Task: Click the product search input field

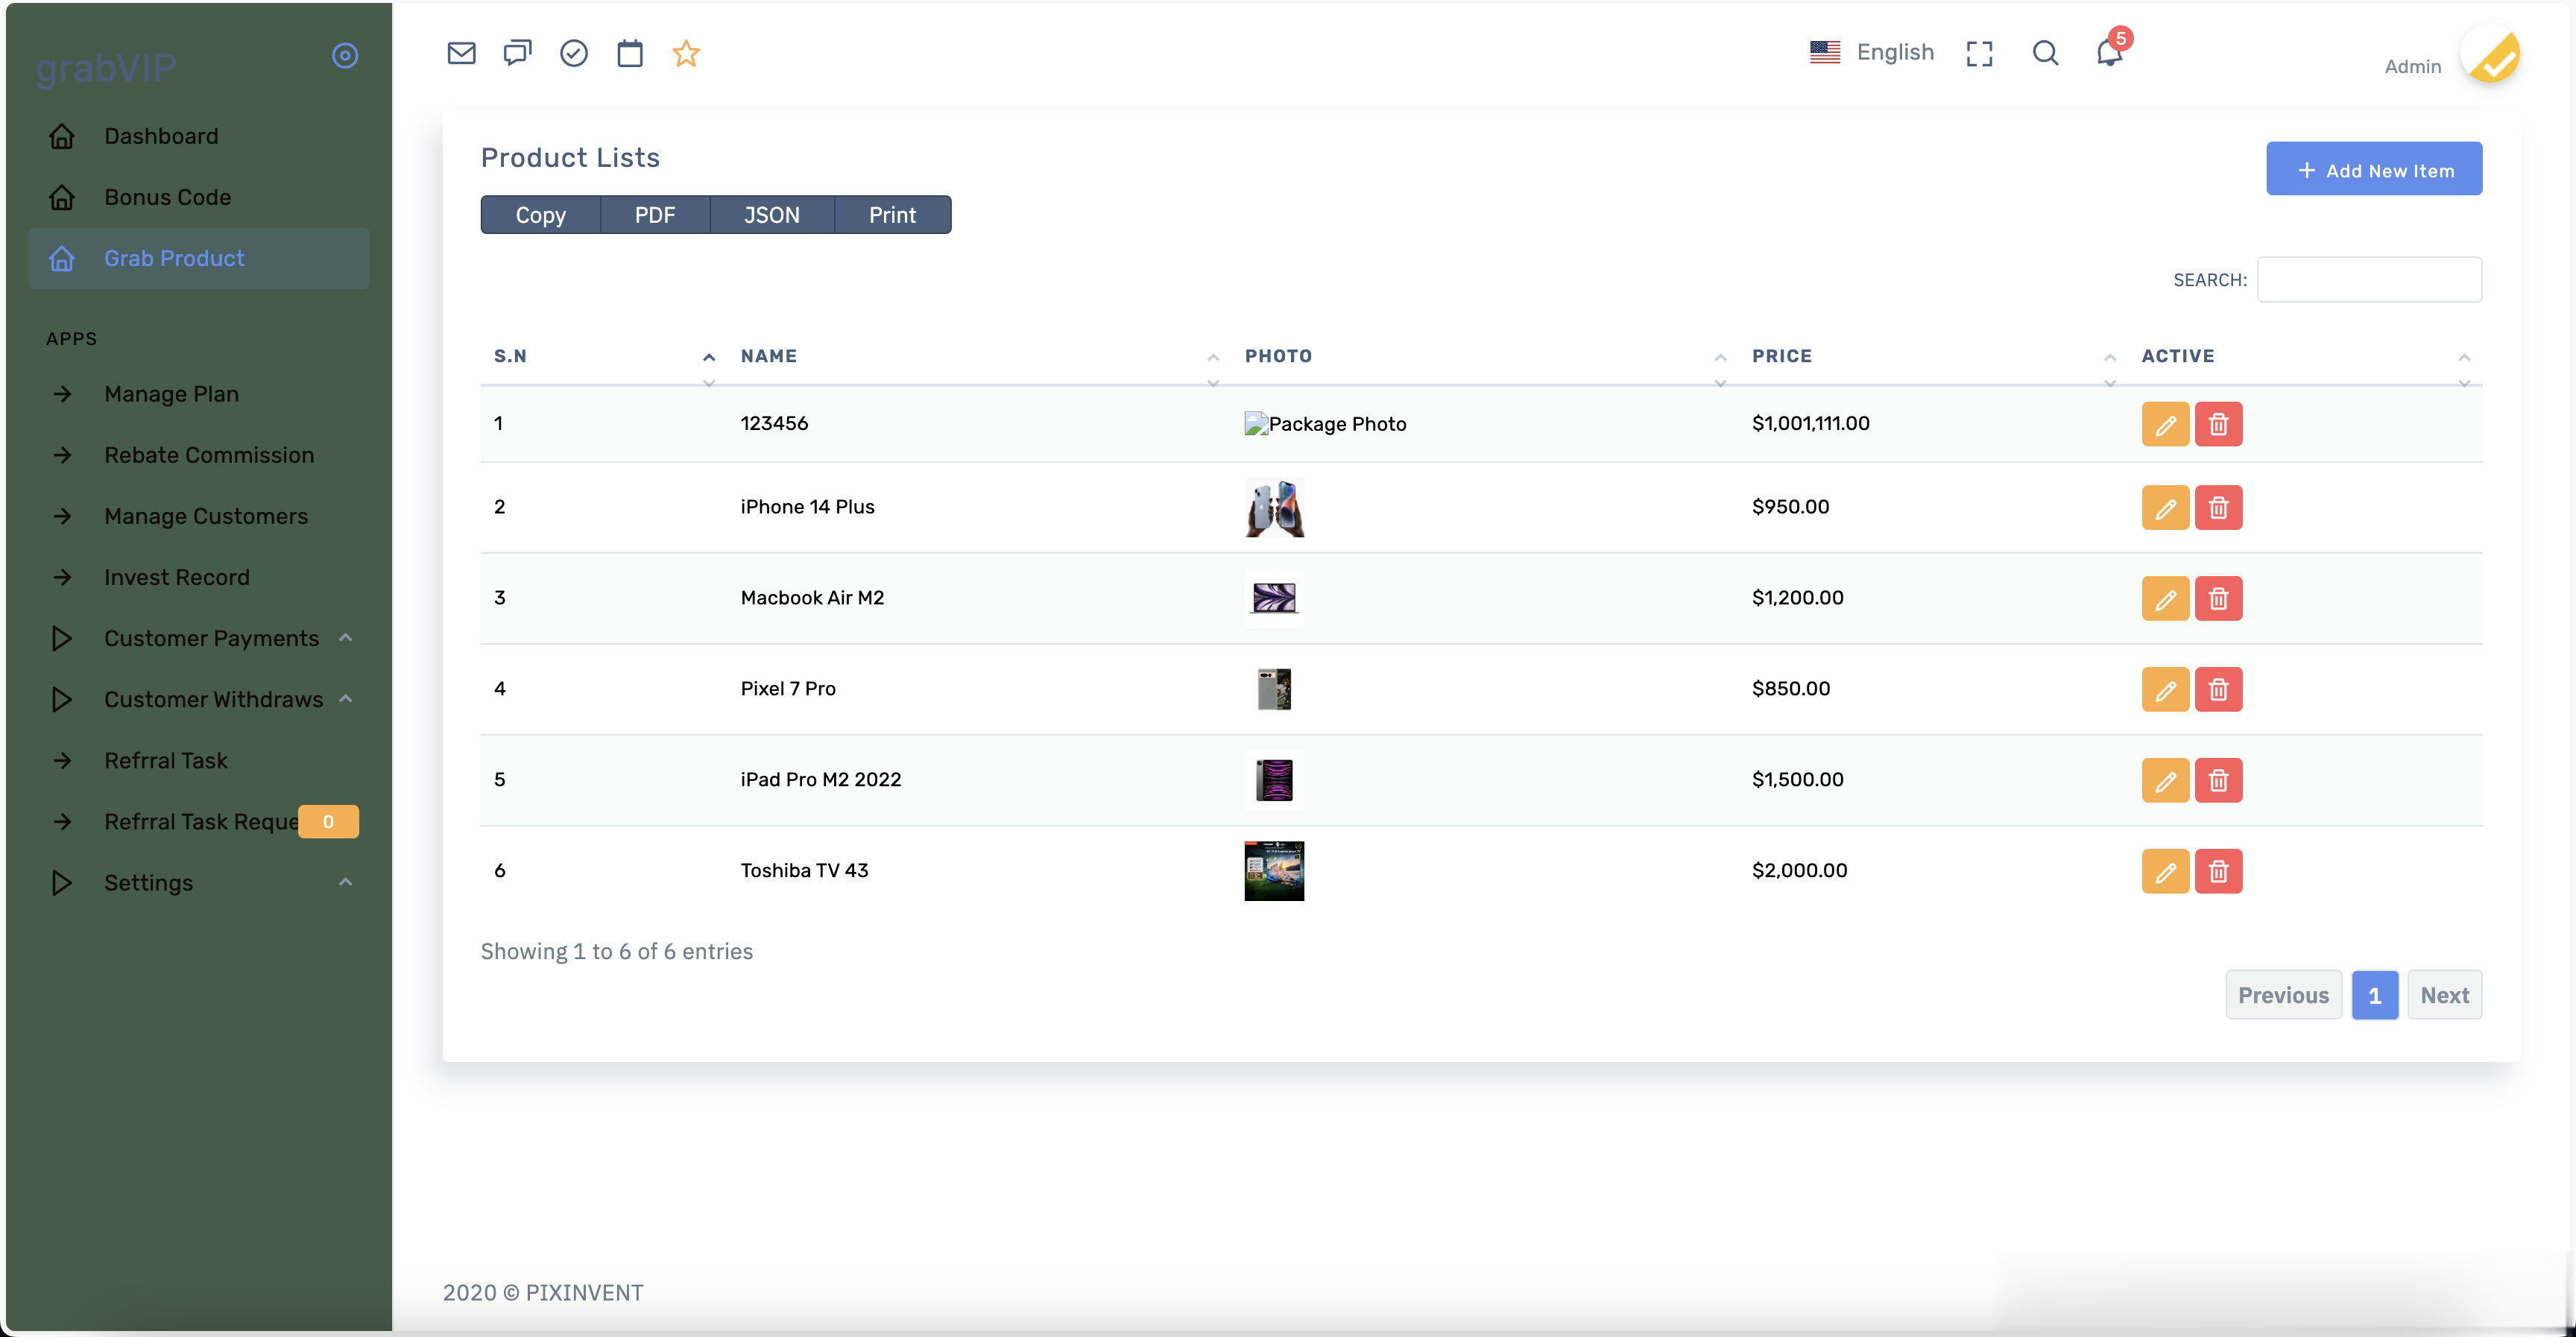Action: (x=2368, y=279)
